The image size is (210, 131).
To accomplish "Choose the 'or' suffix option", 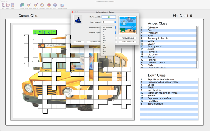I will click(108, 54).
